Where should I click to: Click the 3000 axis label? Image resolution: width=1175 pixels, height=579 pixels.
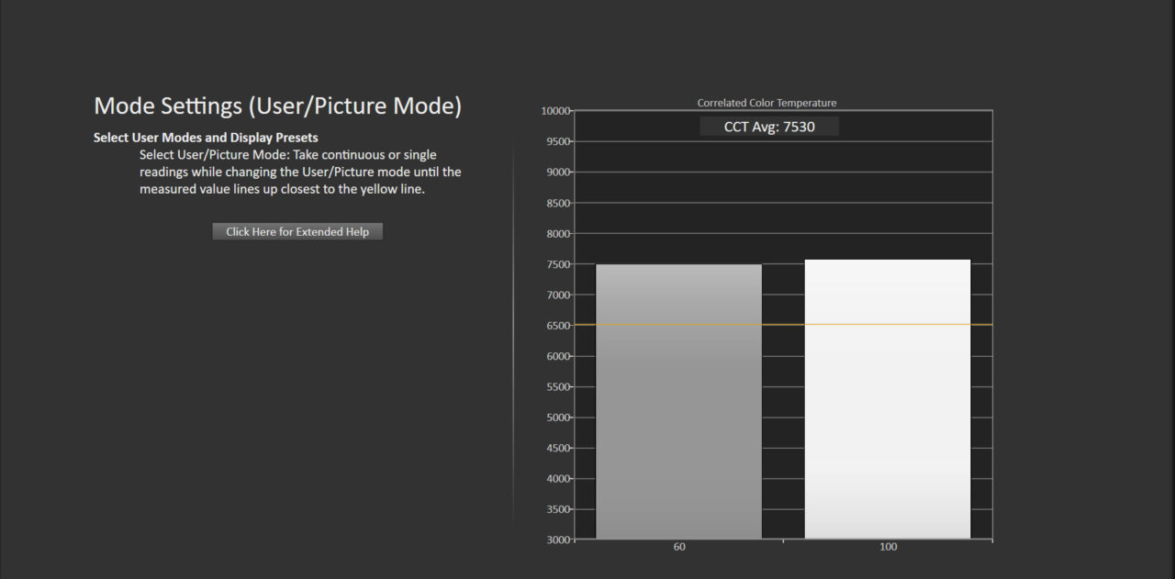(556, 540)
